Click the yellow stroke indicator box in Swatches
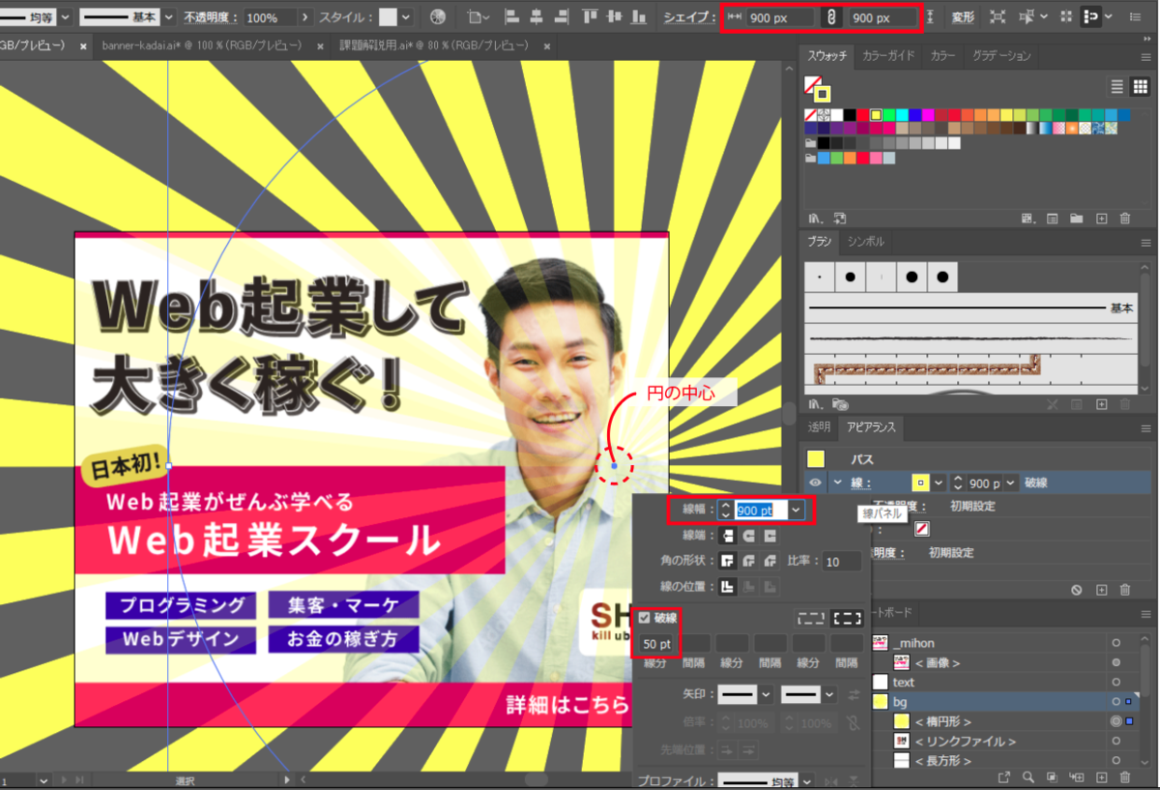Viewport: 1160px width, 790px height. point(823,94)
